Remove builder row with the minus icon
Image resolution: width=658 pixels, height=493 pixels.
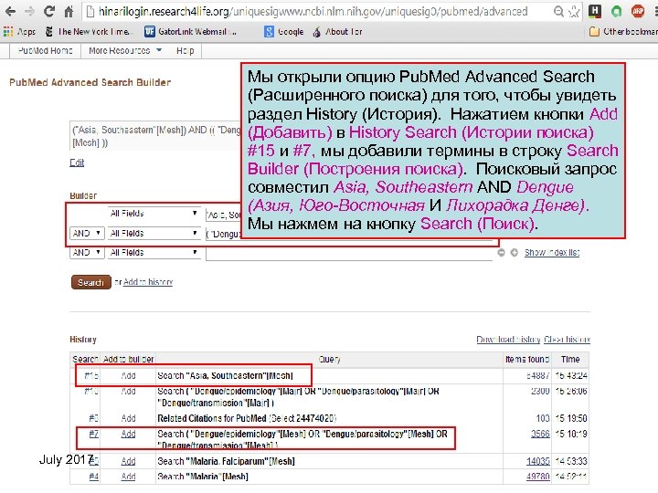click(501, 252)
